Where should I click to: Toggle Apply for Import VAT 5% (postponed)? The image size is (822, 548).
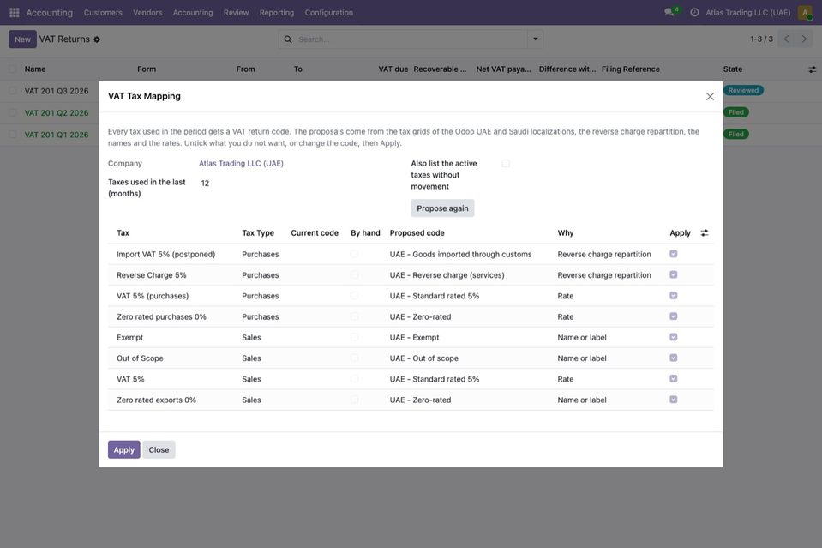(674, 254)
